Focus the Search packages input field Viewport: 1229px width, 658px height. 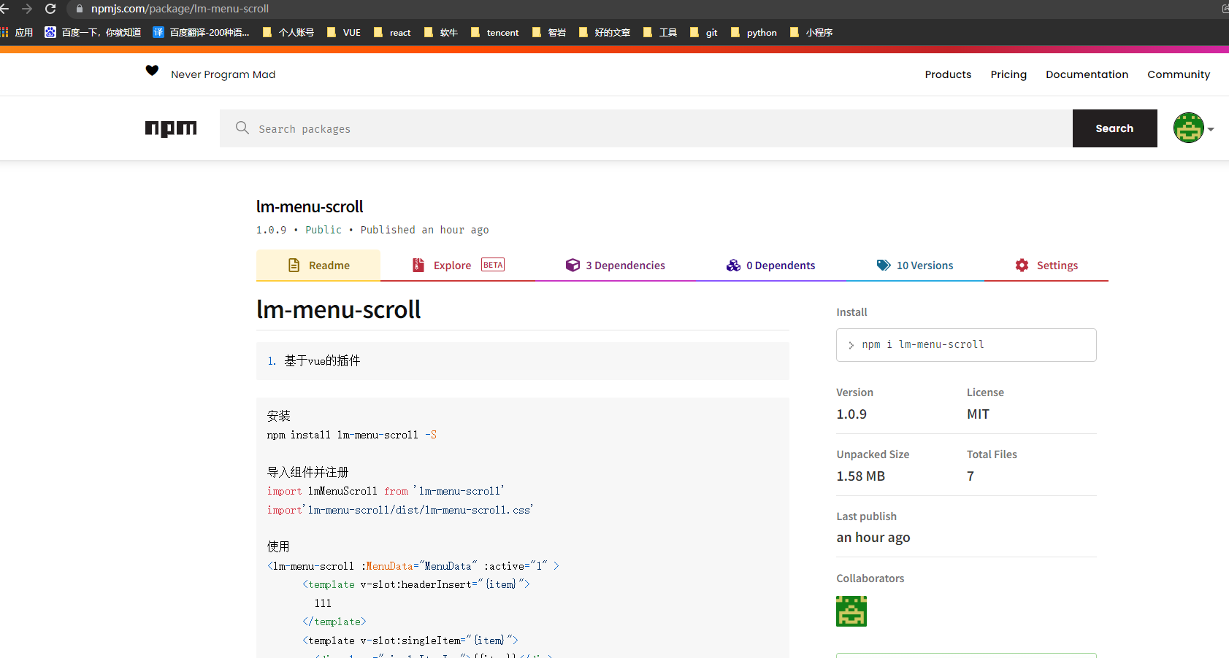pyautogui.click(x=646, y=128)
